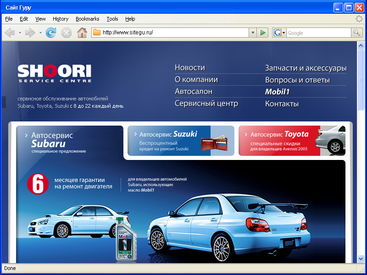Viewport: 367px width, 275px height.
Task: Open the Новости link
Action: (190, 67)
